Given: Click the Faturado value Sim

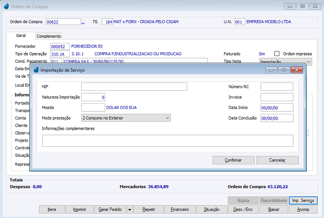Looking at the screenshot, I should tap(262, 54).
